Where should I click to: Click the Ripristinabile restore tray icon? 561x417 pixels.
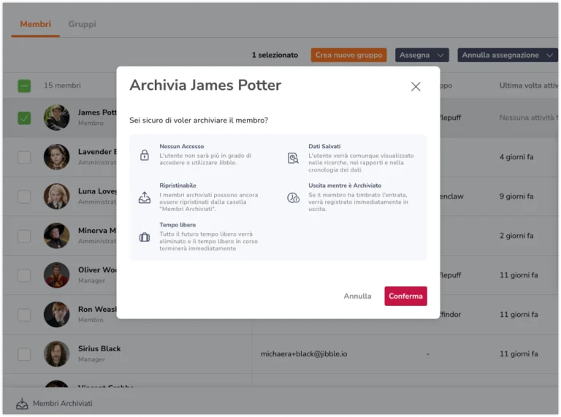click(x=145, y=197)
